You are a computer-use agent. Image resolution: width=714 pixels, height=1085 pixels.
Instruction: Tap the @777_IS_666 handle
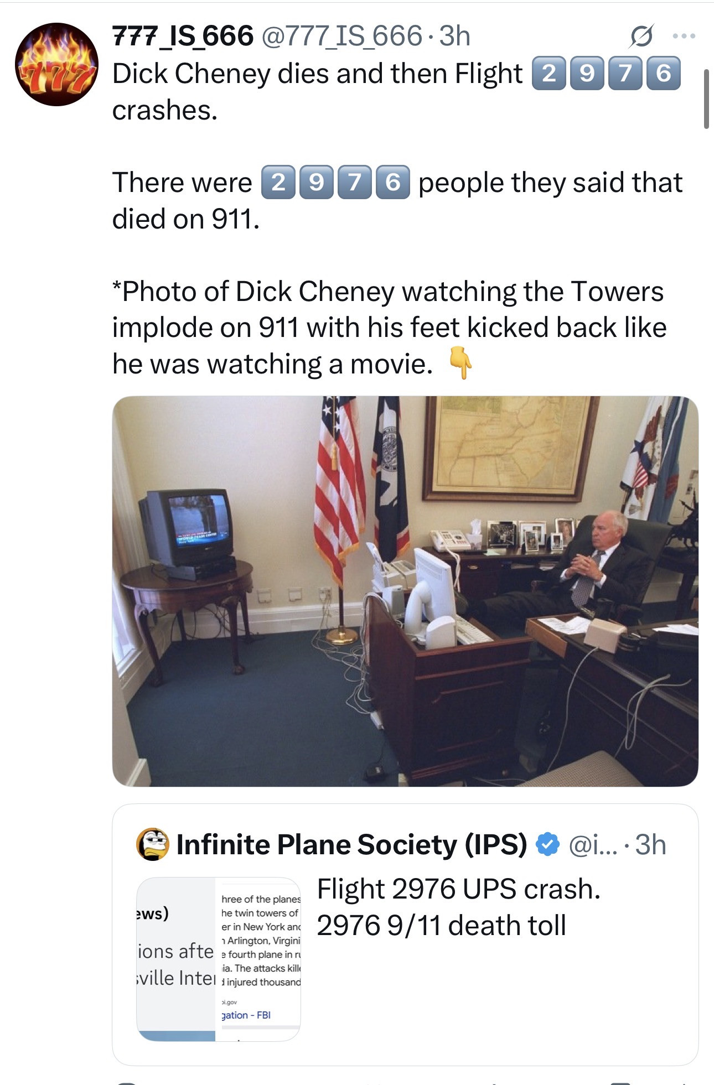coord(341,37)
